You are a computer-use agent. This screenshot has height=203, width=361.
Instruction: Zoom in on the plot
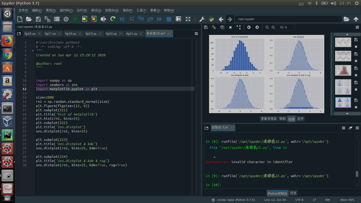click(273, 27)
